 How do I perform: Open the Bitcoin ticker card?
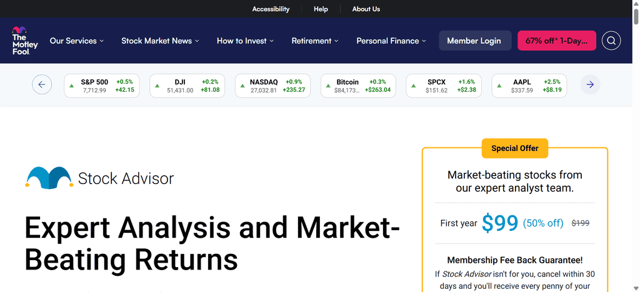(x=358, y=86)
